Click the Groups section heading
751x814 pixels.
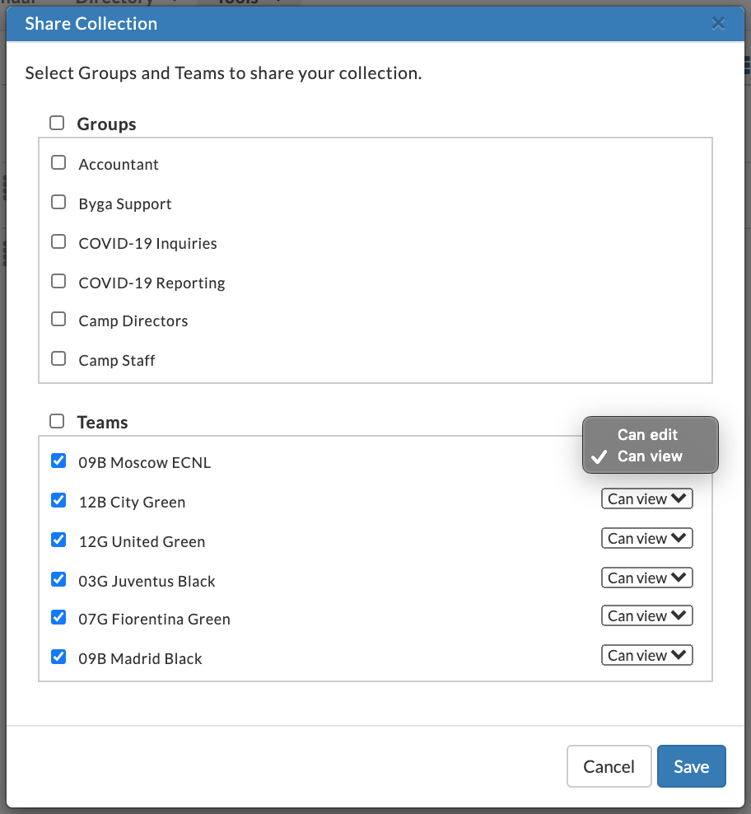coord(106,124)
